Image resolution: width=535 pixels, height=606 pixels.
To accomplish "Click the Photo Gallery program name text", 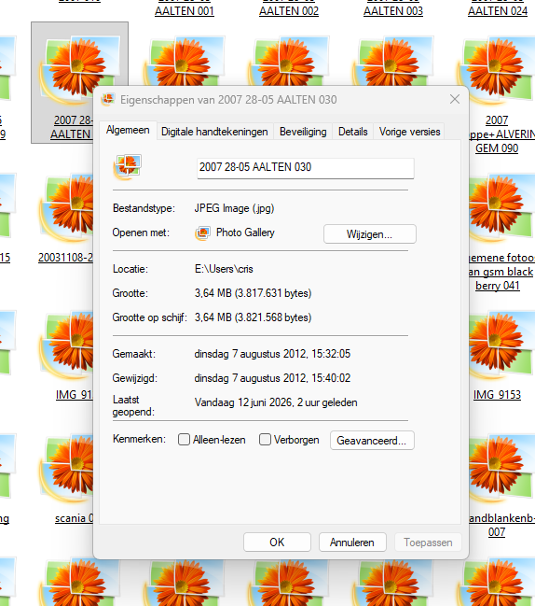I will pyautogui.click(x=245, y=233).
